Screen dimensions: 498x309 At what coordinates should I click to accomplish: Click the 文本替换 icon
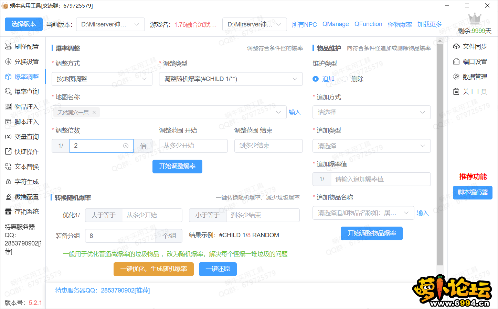[x=8, y=167]
